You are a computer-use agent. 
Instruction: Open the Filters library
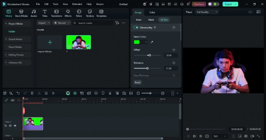[79, 13]
